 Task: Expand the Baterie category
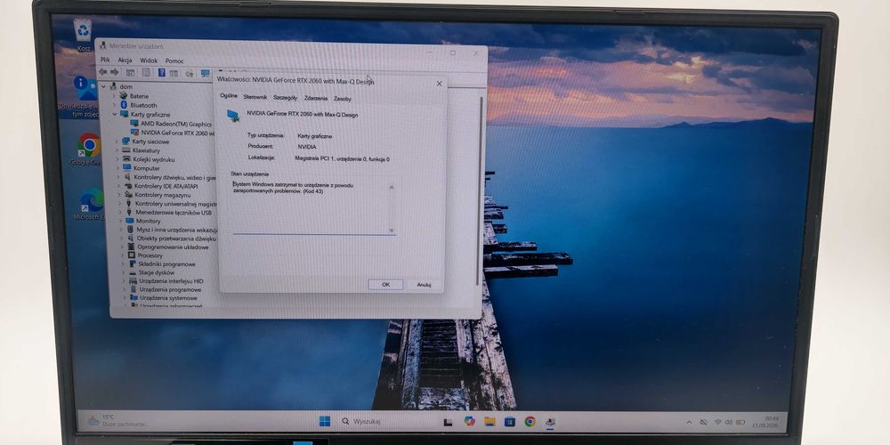click(x=114, y=96)
